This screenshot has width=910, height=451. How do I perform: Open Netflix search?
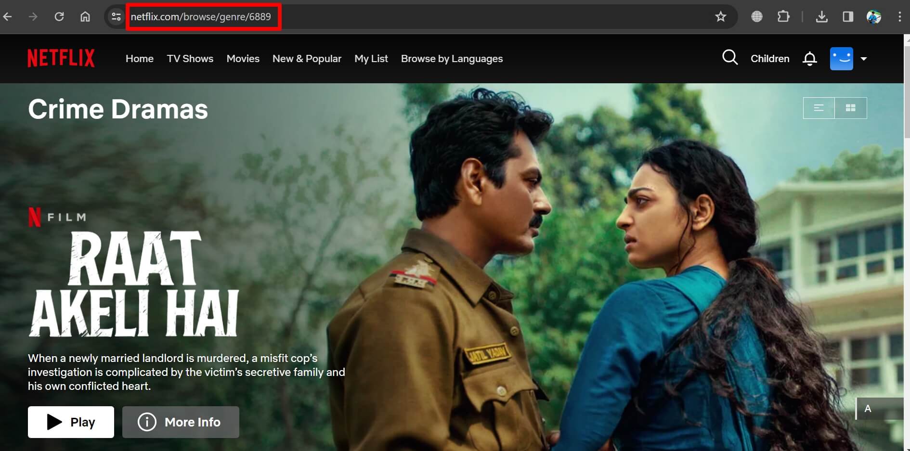coord(730,58)
